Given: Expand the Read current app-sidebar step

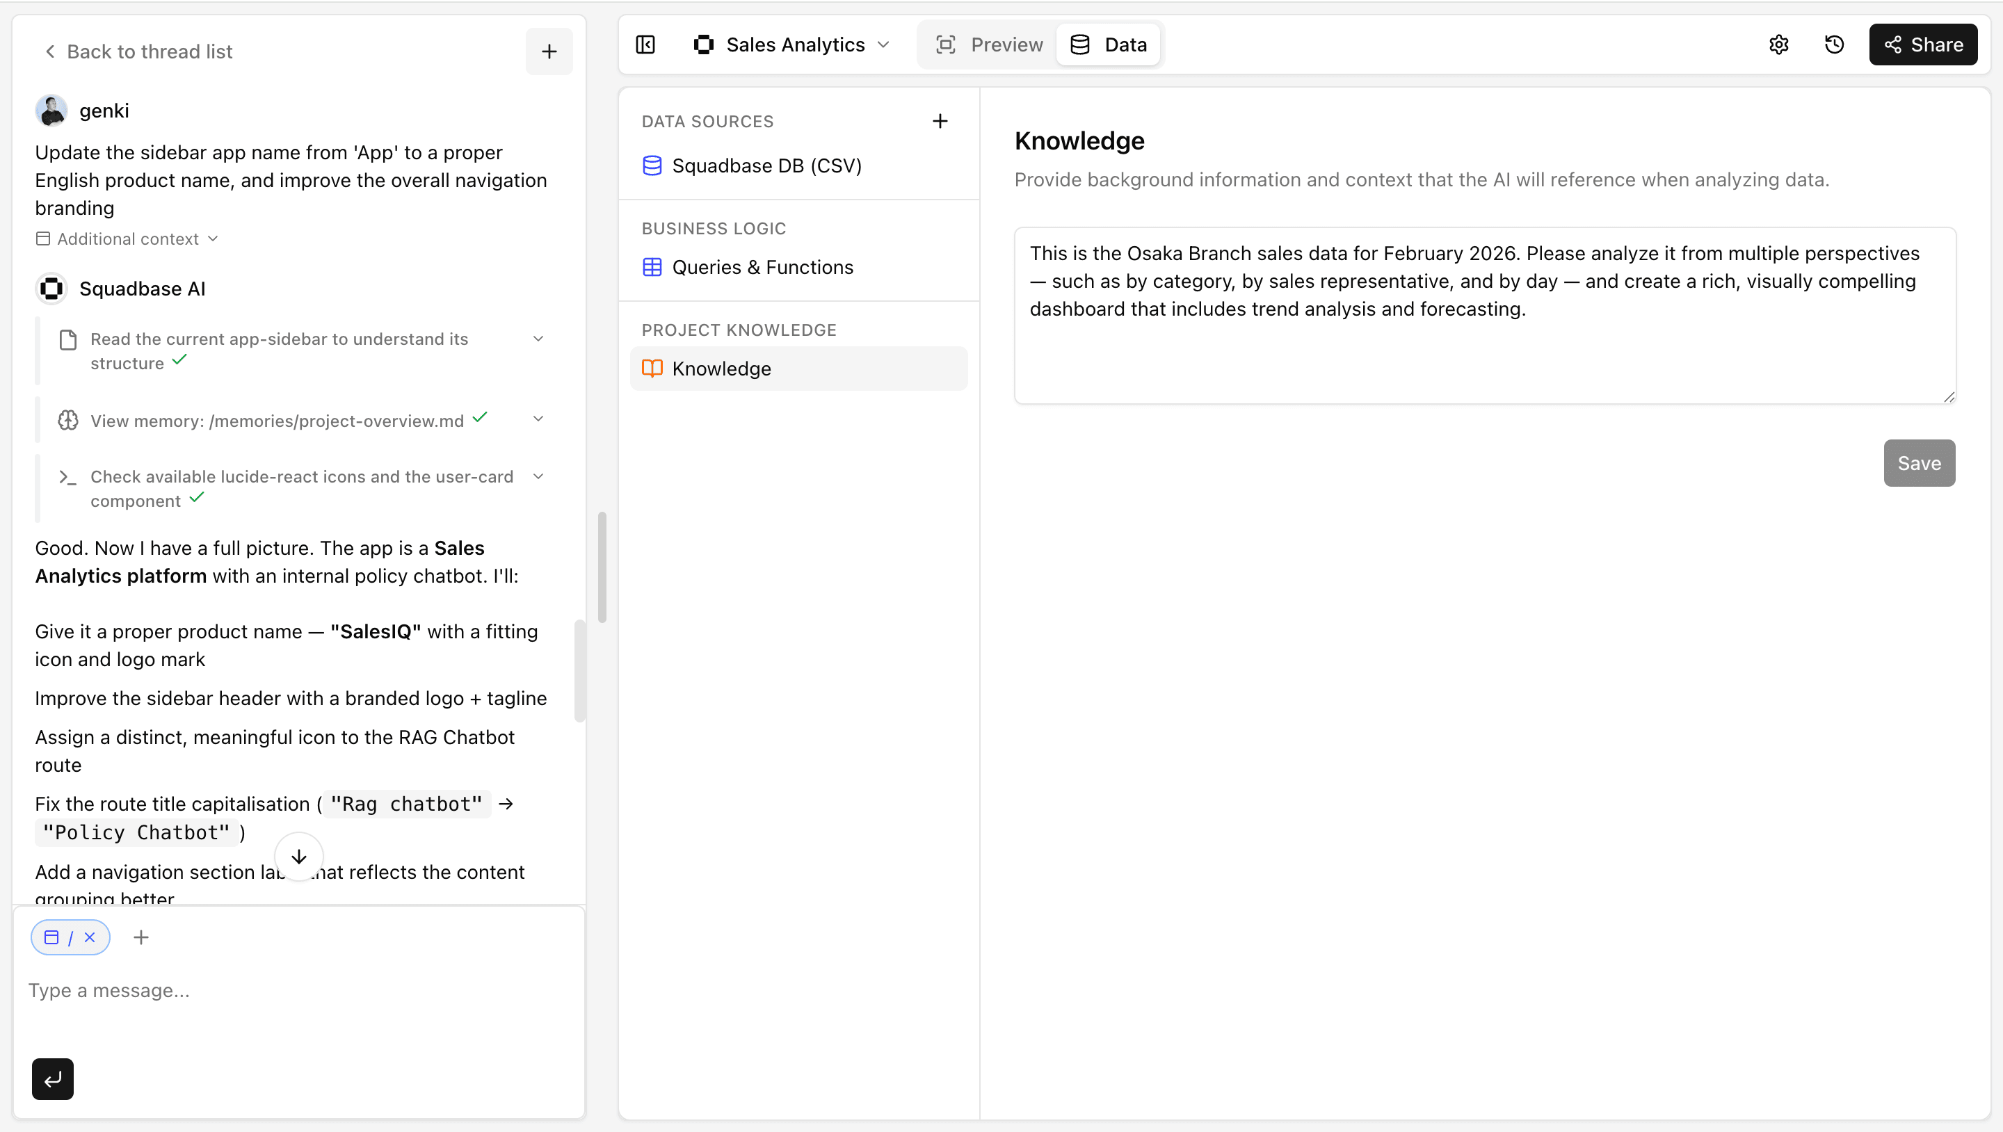Looking at the screenshot, I should 538,339.
